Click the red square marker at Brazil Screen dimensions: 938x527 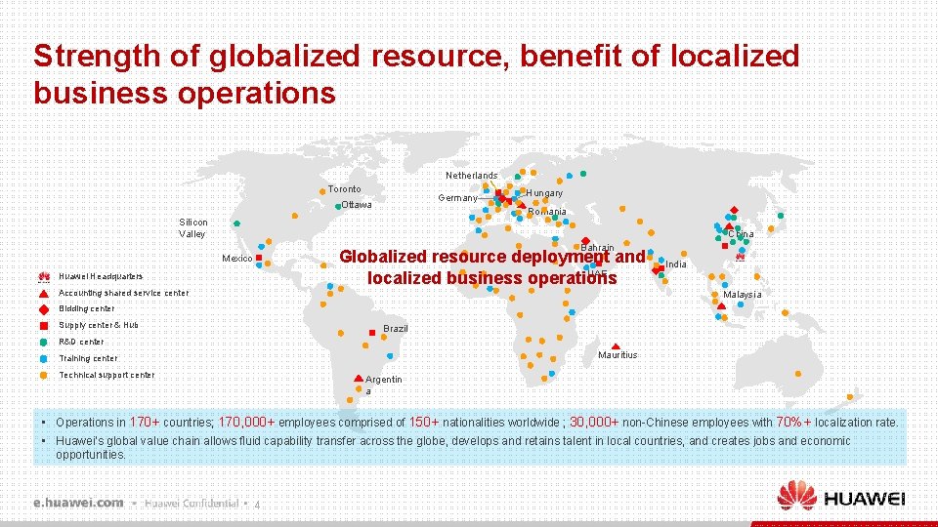click(372, 332)
